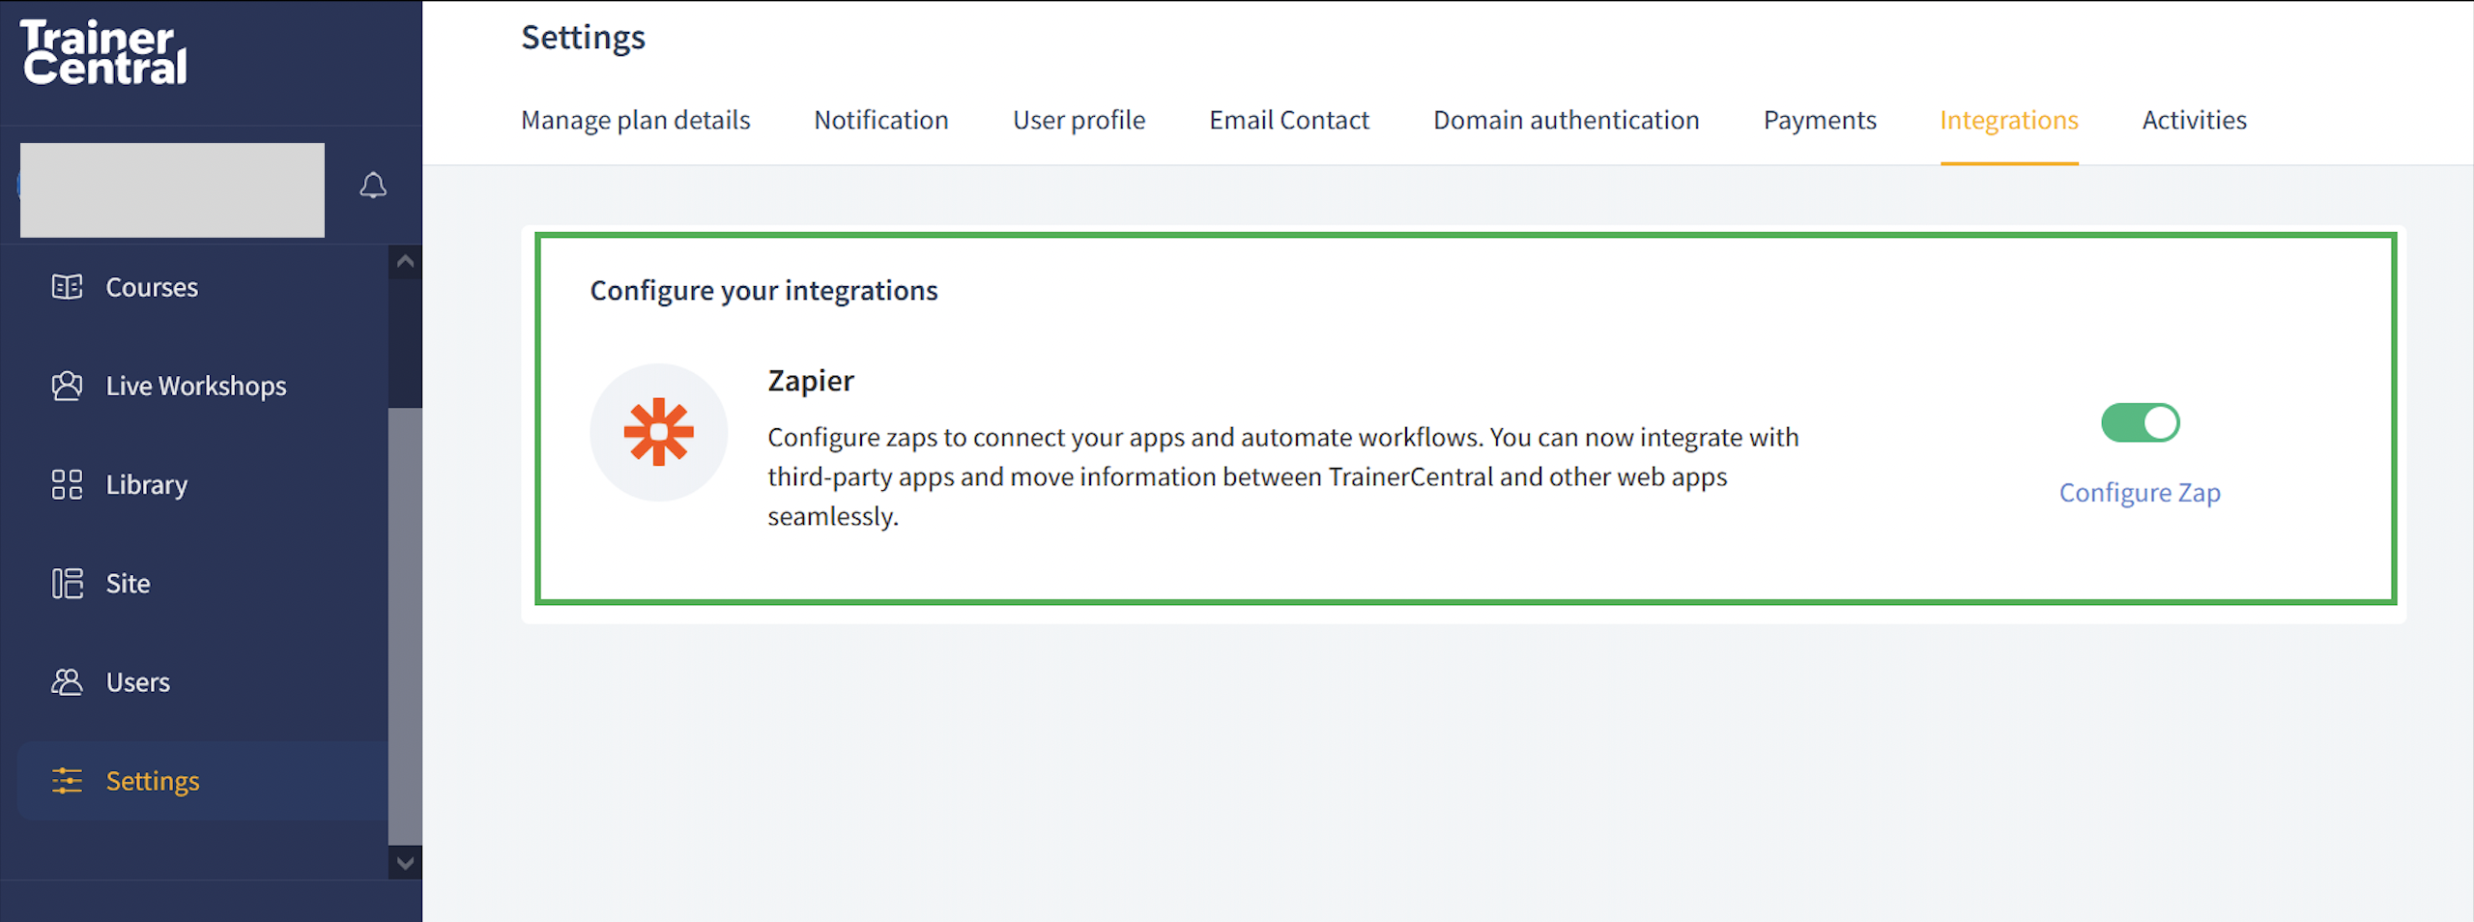Click the Library grid icon

pyautogui.click(x=67, y=484)
